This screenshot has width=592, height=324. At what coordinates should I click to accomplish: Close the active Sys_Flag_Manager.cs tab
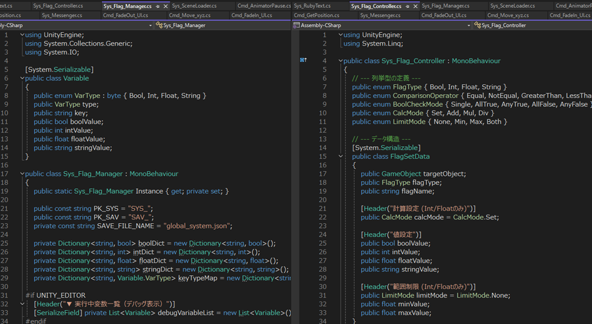(165, 6)
